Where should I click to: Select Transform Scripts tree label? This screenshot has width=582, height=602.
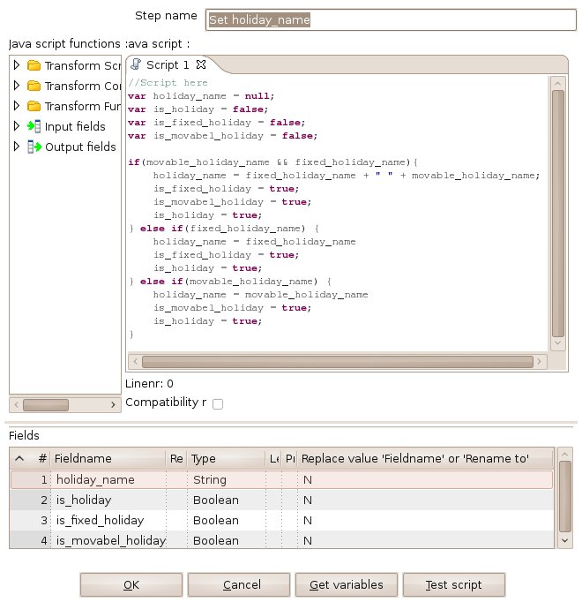coord(83,65)
